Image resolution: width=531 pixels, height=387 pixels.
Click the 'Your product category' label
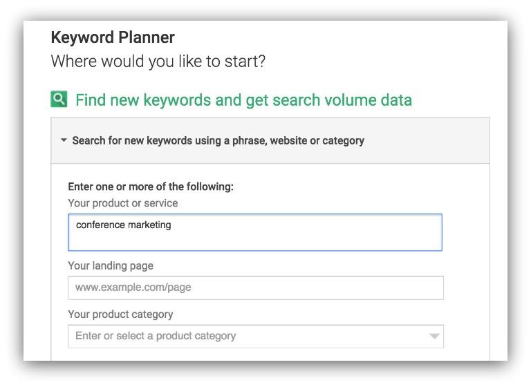pyautogui.click(x=120, y=314)
